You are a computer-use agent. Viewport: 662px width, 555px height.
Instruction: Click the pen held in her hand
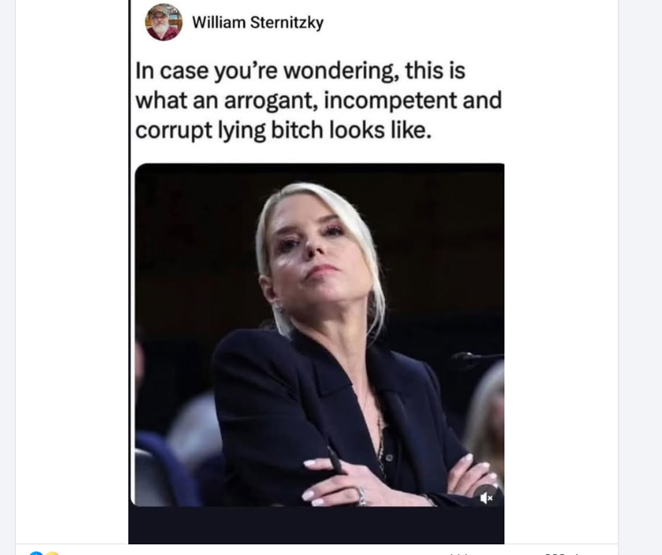[335, 460]
